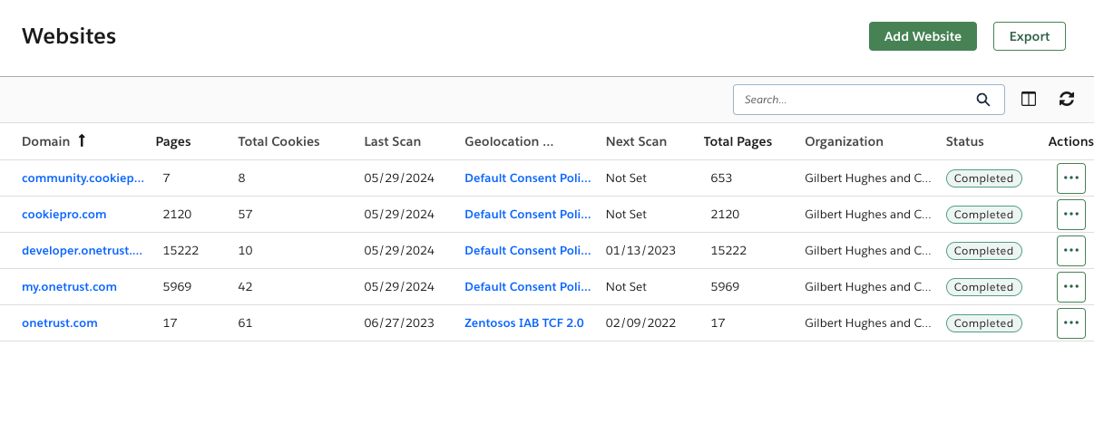The width and height of the screenshot is (1094, 423).
Task: Sort by Total Pages column header
Action: click(x=737, y=141)
